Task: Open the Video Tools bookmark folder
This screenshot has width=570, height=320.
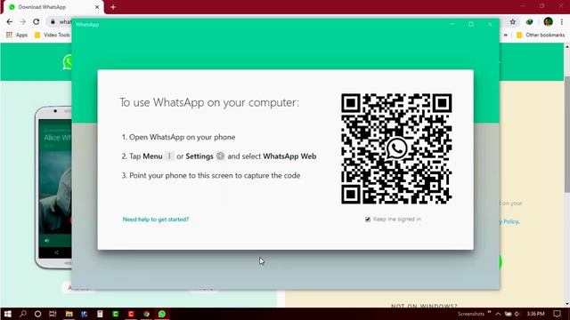Action: click(52, 35)
